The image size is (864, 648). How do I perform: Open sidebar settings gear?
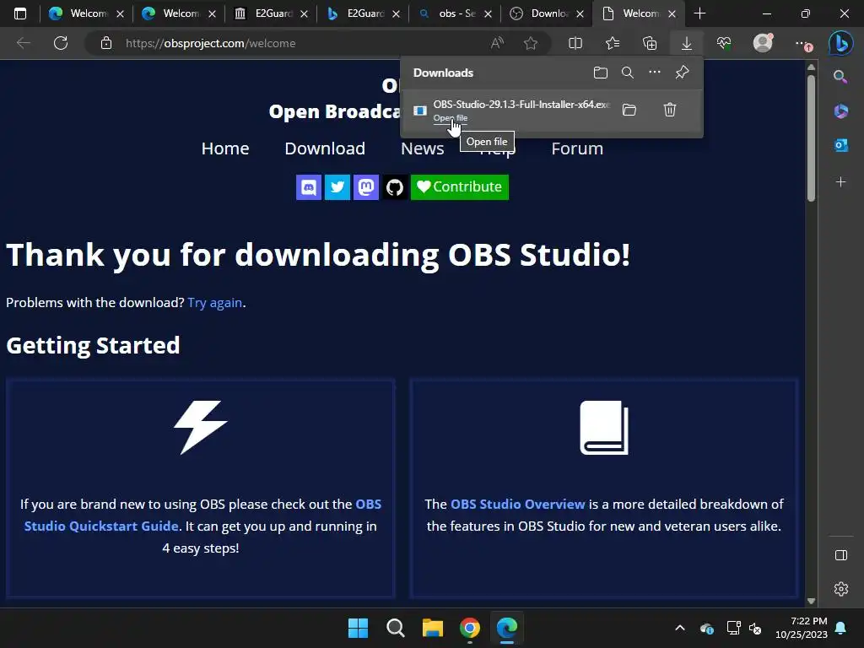point(841,589)
